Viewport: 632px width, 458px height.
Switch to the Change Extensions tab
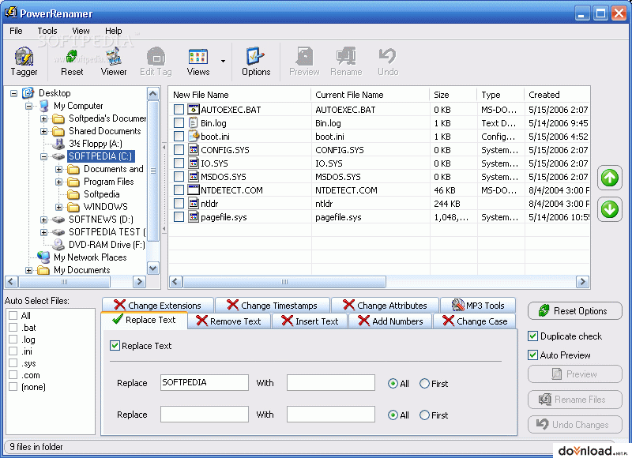point(157,306)
